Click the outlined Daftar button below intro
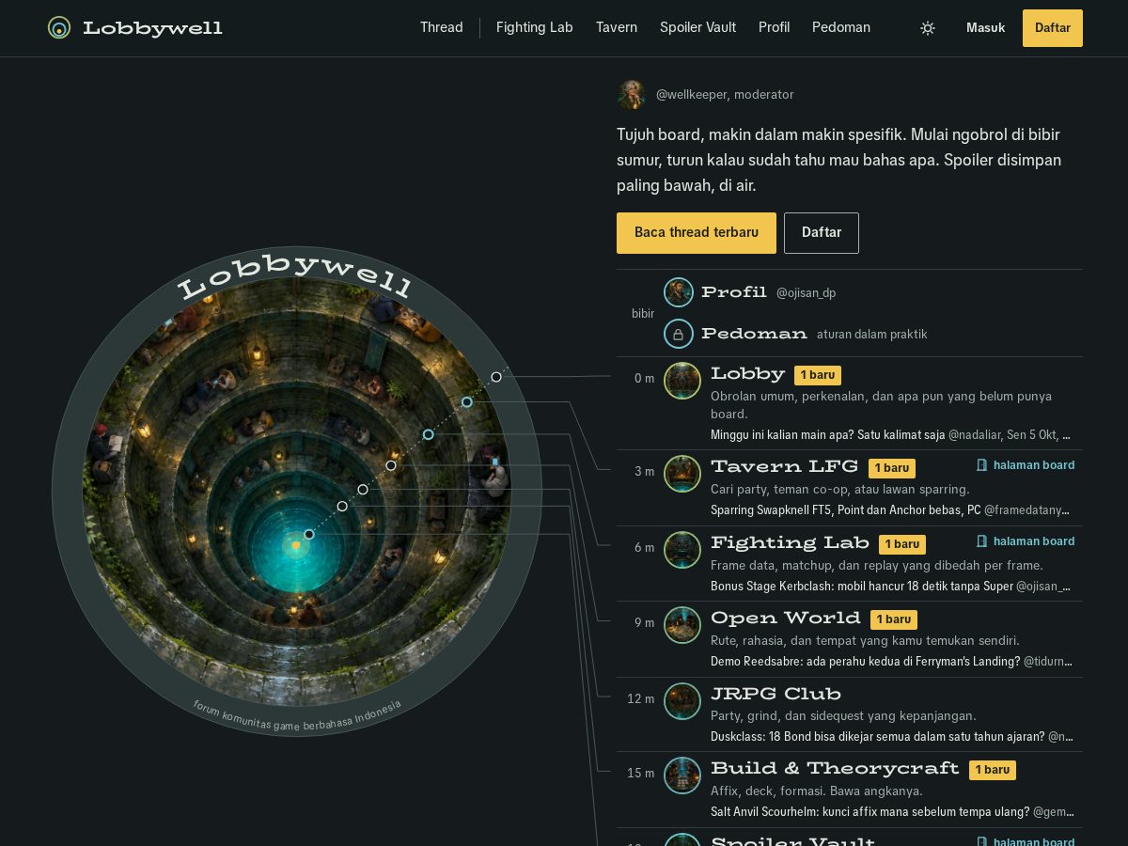This screenshot has width=1128, height=846. 822,233
